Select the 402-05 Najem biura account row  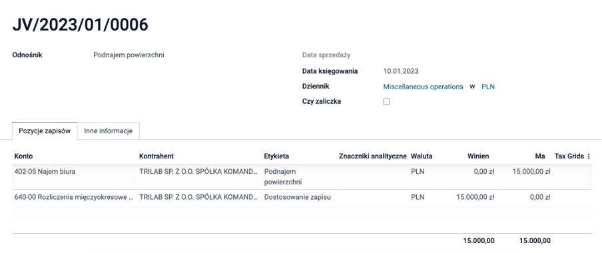click(302, 176)
